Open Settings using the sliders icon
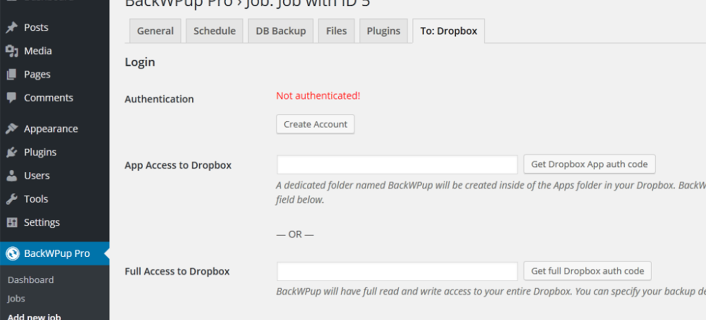Viewport: 706px width, 320px height. point(11,222)
